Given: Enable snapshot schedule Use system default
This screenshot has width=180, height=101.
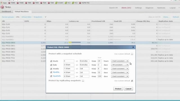Looking at the screenshot, I should coord(132,54).
